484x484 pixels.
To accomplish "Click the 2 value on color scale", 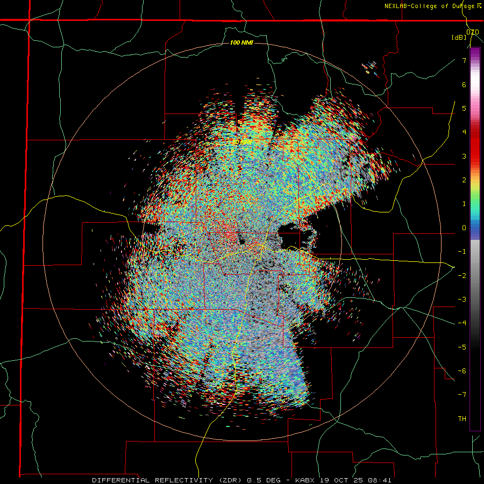I will [464, 180].
